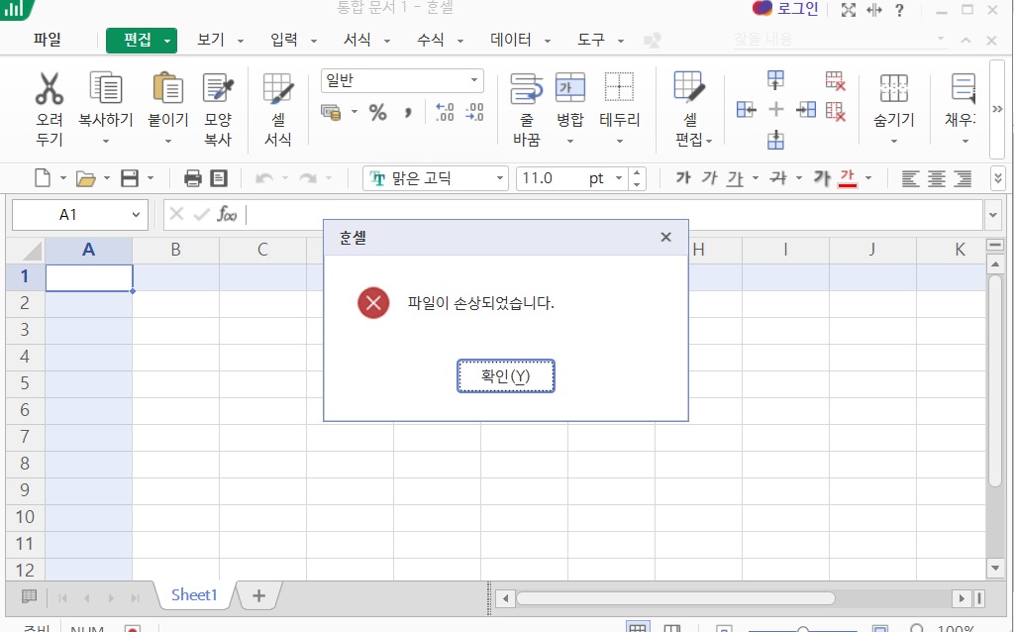
Task: Click the function fx icon
Action: pos(227,214)
